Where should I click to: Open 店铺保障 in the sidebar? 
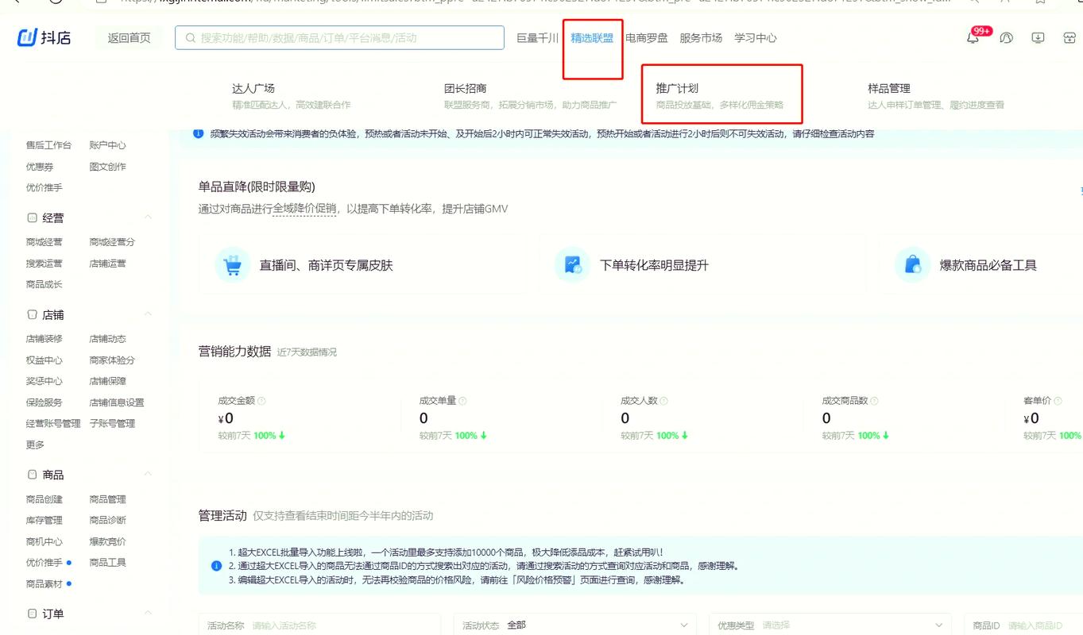(107, 381)
